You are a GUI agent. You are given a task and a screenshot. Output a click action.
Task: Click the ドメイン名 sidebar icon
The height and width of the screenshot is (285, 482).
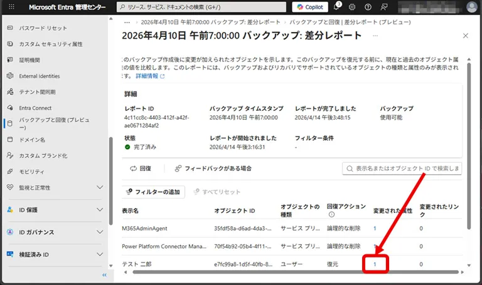point(10,140)
